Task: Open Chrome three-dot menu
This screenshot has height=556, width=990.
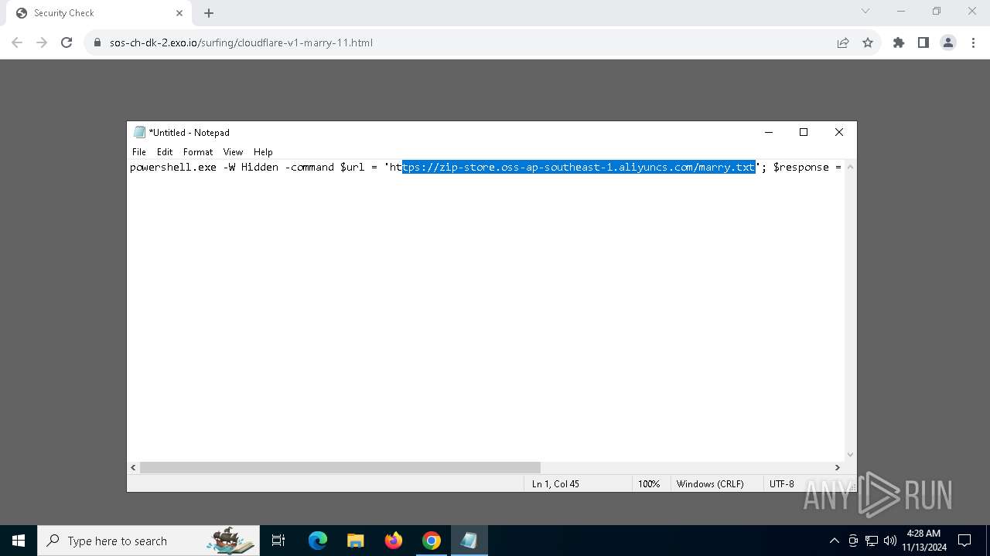Action: [973, 42]
